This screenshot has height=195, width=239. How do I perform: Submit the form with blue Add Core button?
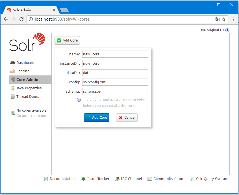tap(97, 118)
